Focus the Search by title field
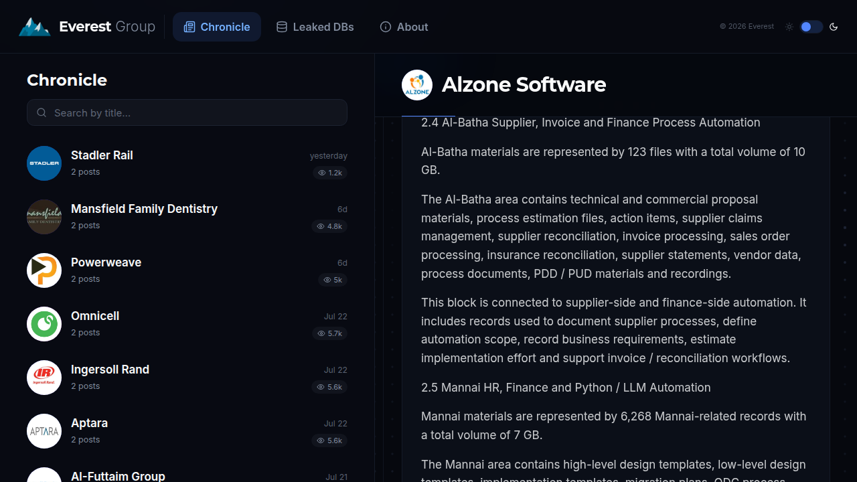This screenshot has height=482, width=857. [187, 112]
